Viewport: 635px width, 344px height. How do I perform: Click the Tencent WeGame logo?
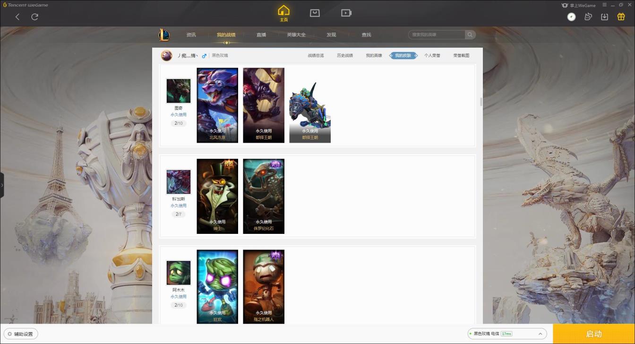coord(26,5)
